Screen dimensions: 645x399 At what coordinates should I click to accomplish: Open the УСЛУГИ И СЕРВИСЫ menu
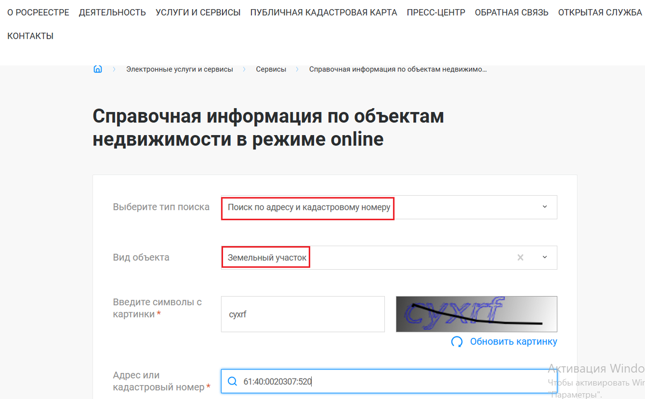tap(198, 12)
